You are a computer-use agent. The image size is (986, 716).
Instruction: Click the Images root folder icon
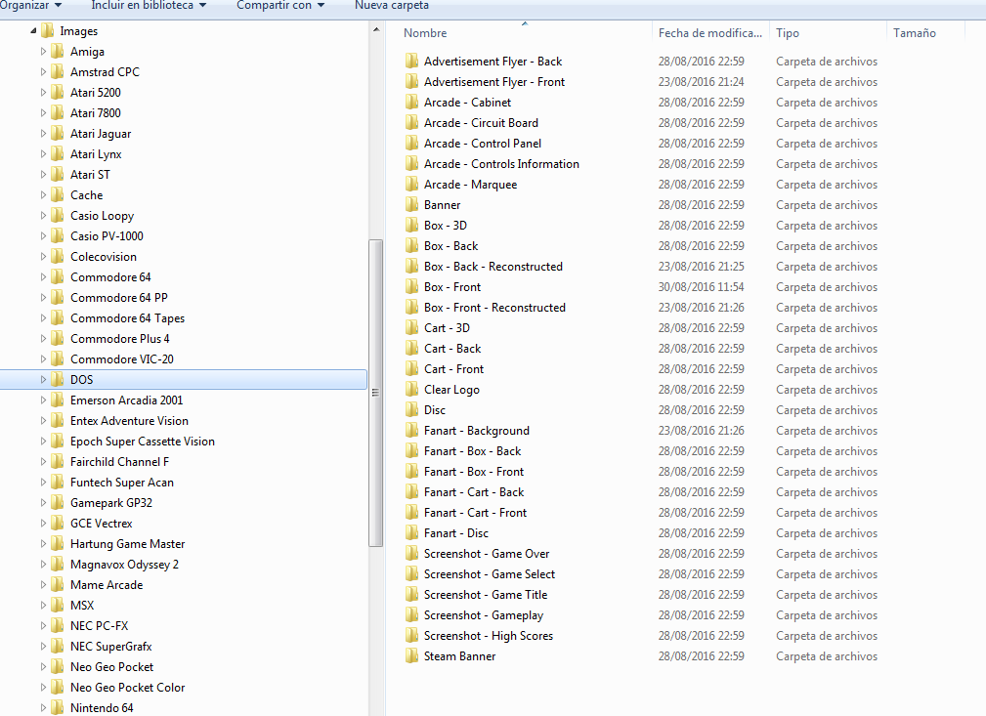click(x=47, y=31)
